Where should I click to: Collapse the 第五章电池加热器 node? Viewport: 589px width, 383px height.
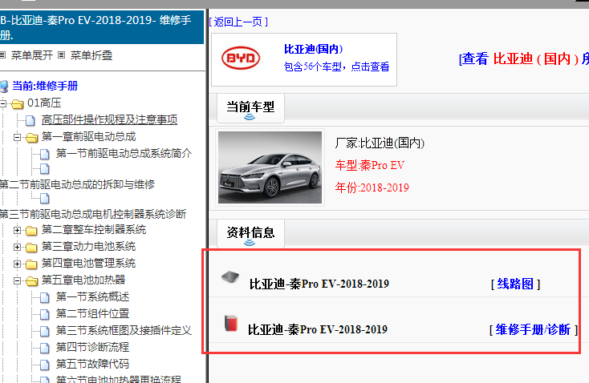(x=17, y=280)
